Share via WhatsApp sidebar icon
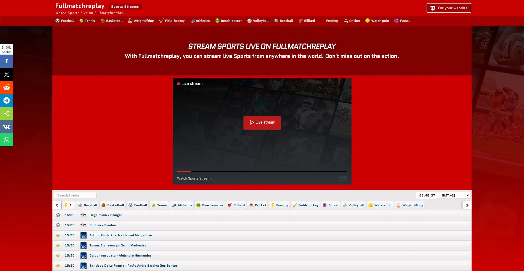524x271 pixels. (7, 140)
